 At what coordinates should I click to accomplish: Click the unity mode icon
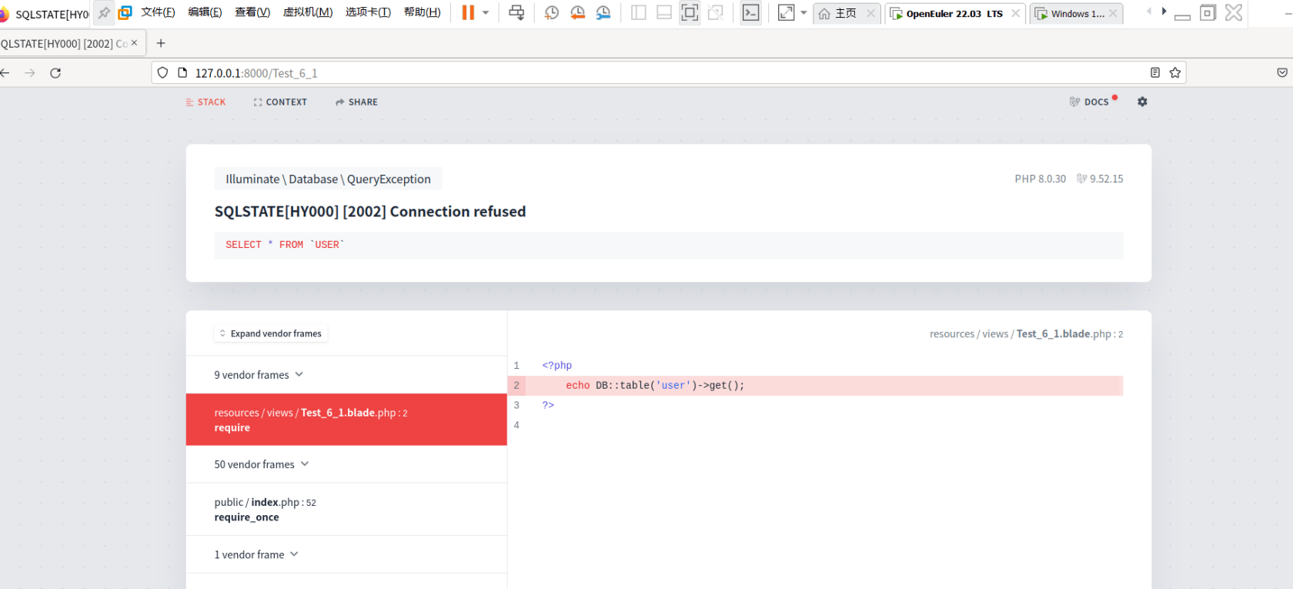(x=716, y=12)
